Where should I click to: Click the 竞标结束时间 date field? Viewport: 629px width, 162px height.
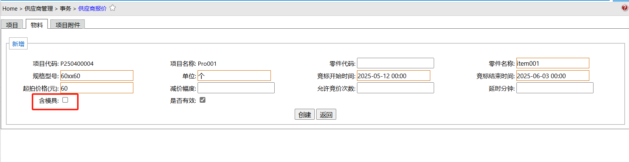pos(553,76)
